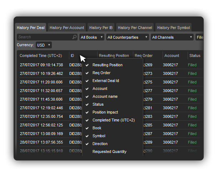Image resolution: width=218 pixels, height=173 pixels.
Task: Go to History Per Symbol tab
Action: [174, 28]
